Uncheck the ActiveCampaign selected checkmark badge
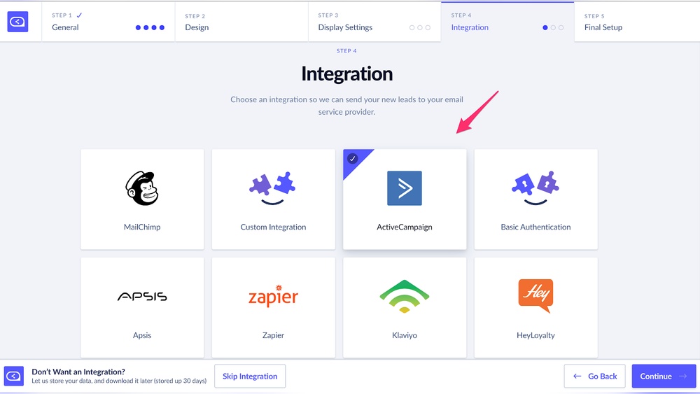Screen dimensions: 700x394 (353, 158)
